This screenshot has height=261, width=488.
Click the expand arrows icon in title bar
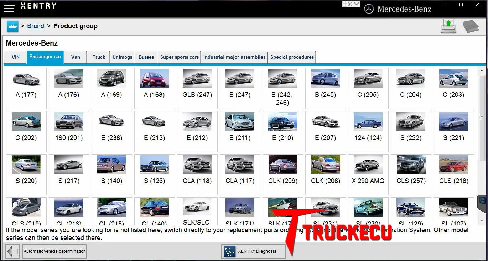tap(350, 4)
